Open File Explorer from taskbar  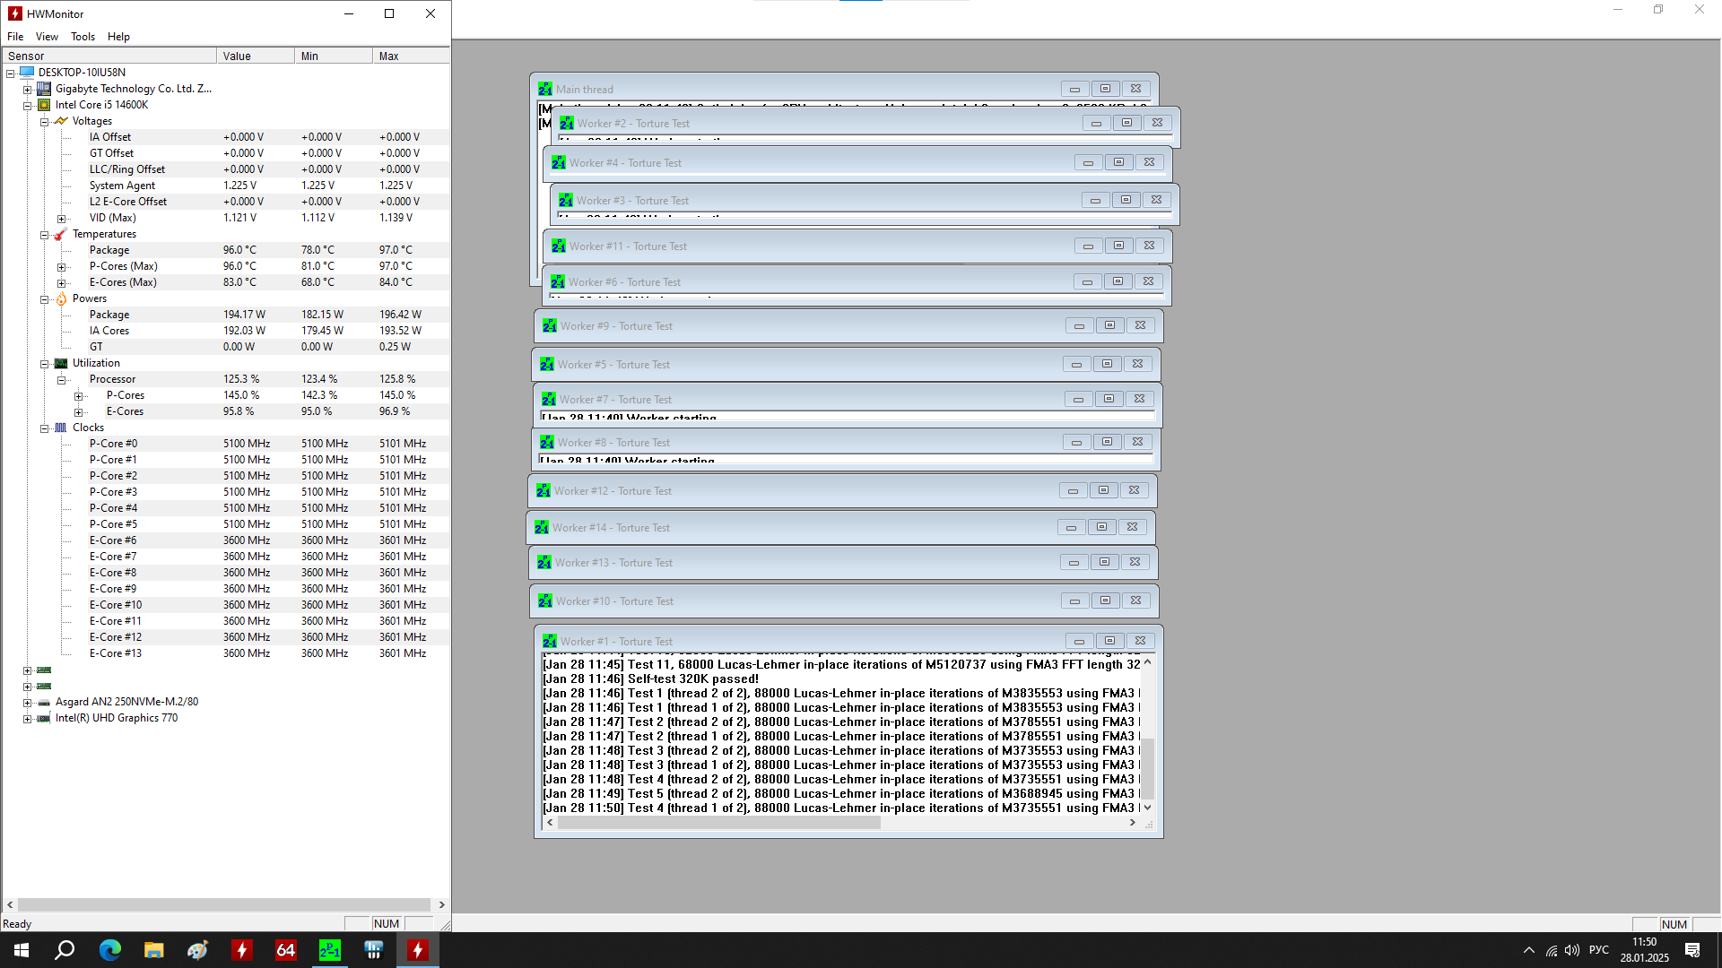153,950
